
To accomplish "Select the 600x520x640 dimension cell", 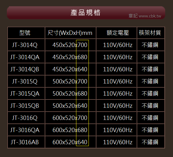I will coord(70,142).
